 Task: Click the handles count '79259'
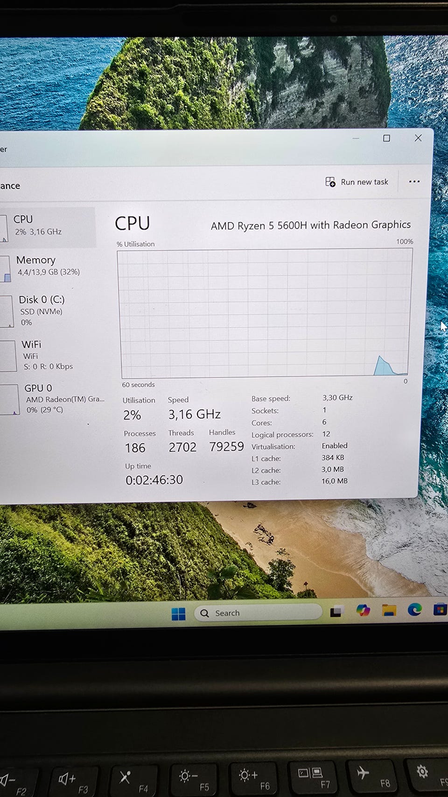(x=226, y=446)
